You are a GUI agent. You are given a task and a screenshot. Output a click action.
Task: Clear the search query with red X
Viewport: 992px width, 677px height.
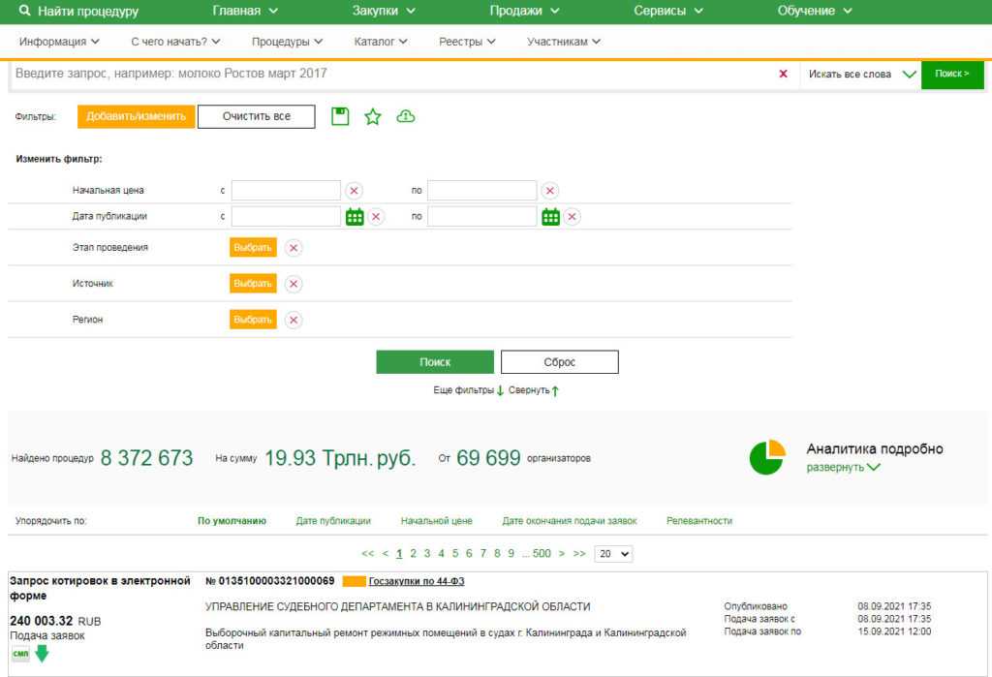[783, 74]
